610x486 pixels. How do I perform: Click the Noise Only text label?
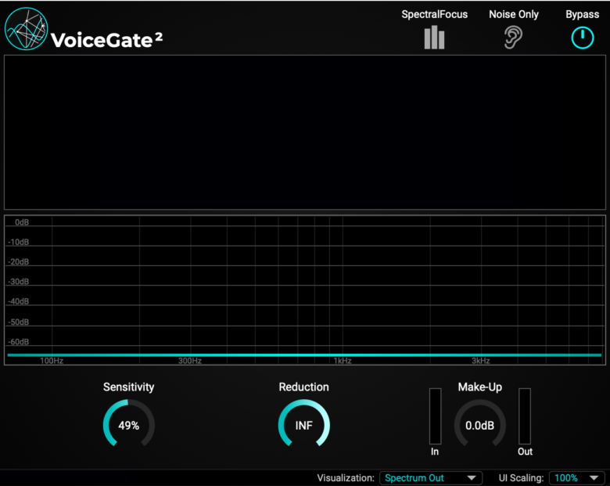click(x=514, y=14)
